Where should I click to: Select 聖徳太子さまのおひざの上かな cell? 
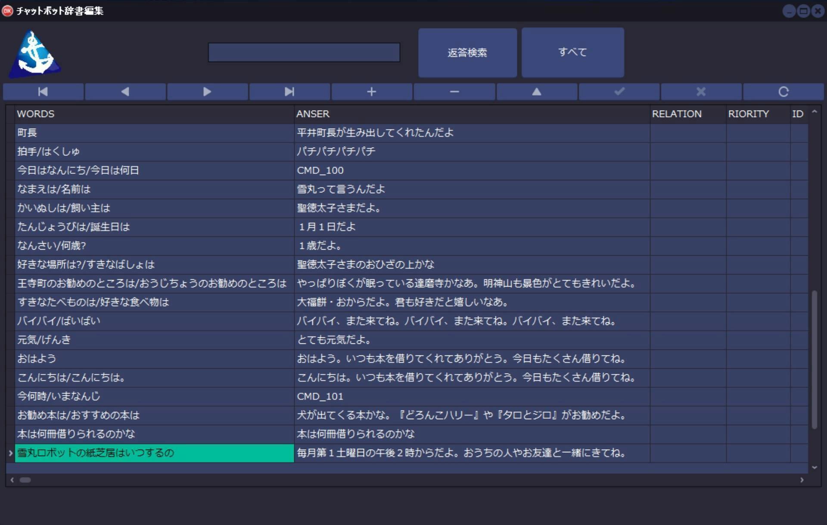(x=472, y=265)
